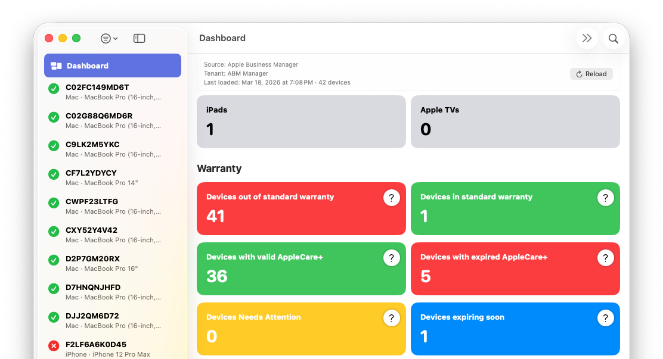
Task: Click the Dashboard grid icon in sidebar
Action: [56, 65]
